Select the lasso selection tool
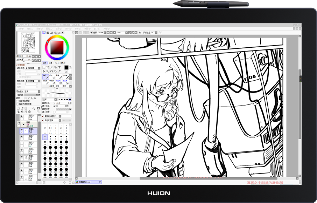 point(48,67)
